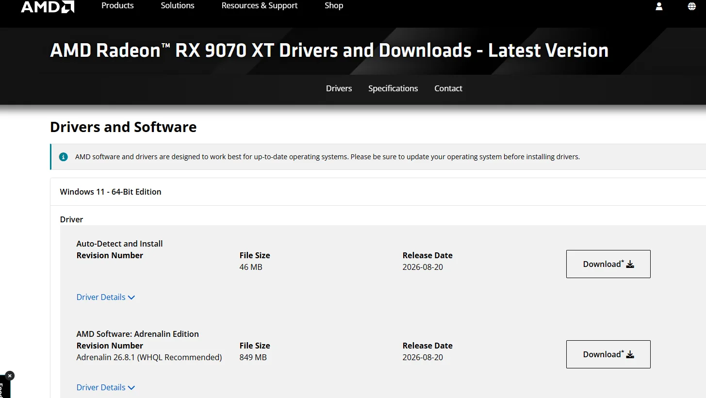
Task: Open the Resources & Support menu
Action: (x=260, y=6)
